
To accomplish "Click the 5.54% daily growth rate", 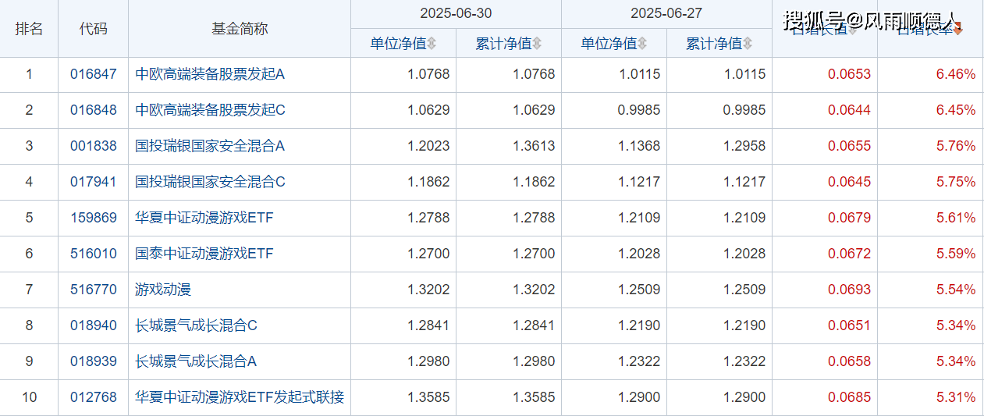I will click(956, 290).
